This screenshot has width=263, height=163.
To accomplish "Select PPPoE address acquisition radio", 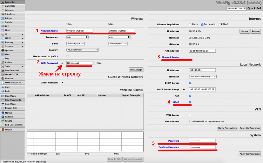I will [220, 25].
